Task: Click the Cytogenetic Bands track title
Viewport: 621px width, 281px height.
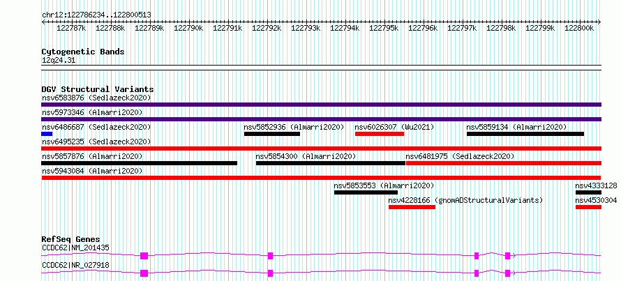Action: click(x=83, y=52)
